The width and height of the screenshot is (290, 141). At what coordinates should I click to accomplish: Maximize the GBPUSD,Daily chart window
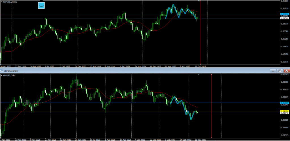280,70
